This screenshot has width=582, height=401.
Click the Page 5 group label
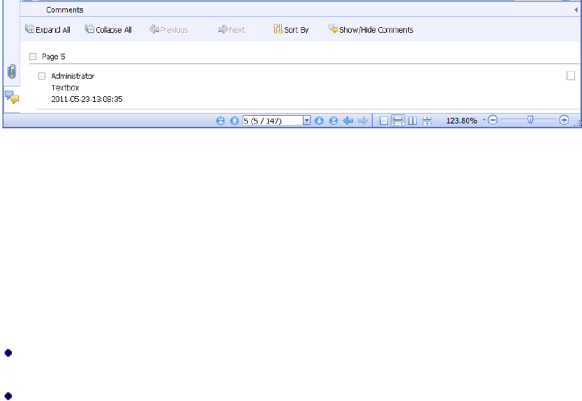click(54, 56)
